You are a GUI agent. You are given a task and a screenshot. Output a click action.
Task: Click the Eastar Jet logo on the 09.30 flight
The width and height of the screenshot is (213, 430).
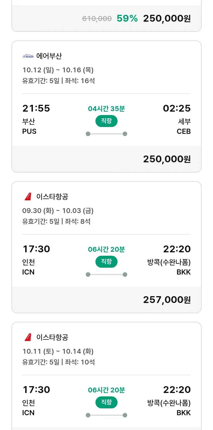tap(28, 196)
